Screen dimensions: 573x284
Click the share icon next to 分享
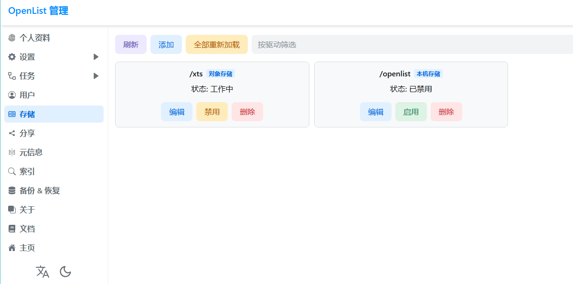click(x=12, y=133)
